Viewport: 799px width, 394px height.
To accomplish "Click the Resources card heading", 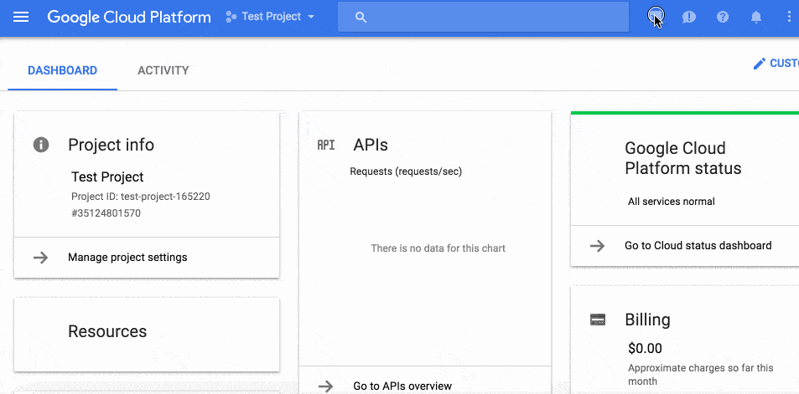I will pos(107,331).
